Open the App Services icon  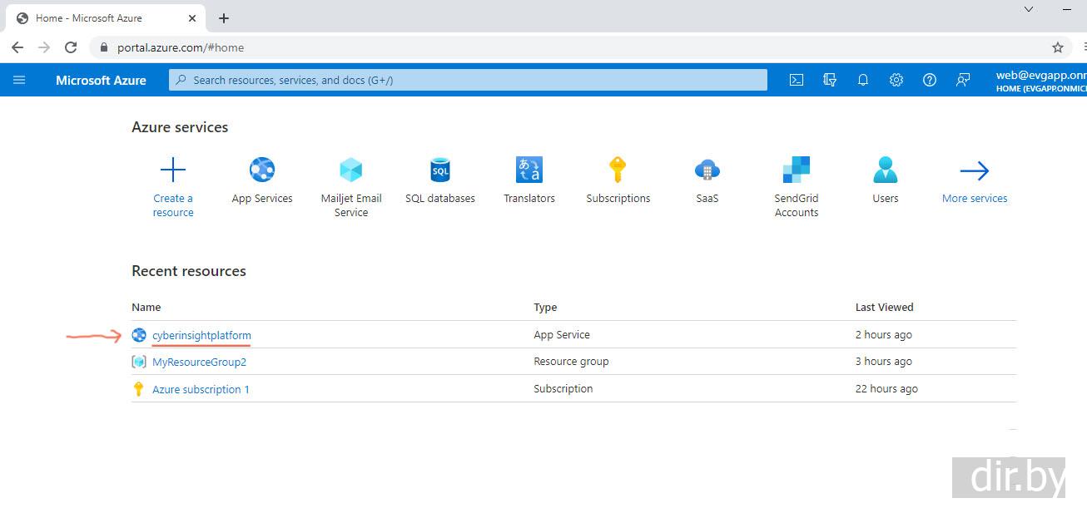click(x=262, y=170)
